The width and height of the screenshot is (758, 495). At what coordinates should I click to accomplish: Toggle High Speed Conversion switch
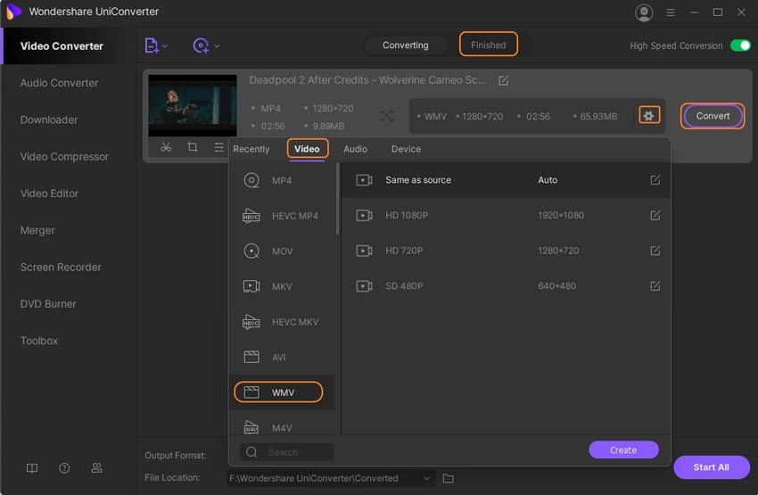click(740, 45)
